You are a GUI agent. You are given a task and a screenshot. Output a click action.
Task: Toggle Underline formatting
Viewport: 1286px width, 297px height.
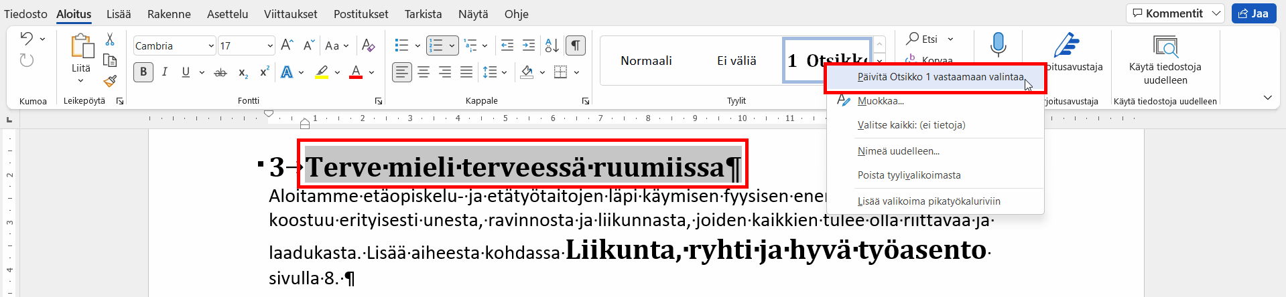[x=186, y=72]
